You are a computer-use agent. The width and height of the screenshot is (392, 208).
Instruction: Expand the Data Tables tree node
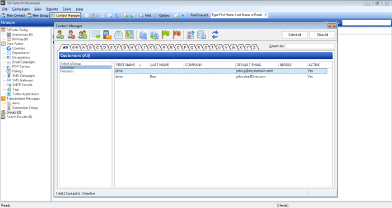[15, 44]
